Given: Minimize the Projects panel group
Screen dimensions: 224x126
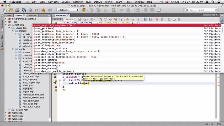Looking at the screenshot, I should (49, 15).
